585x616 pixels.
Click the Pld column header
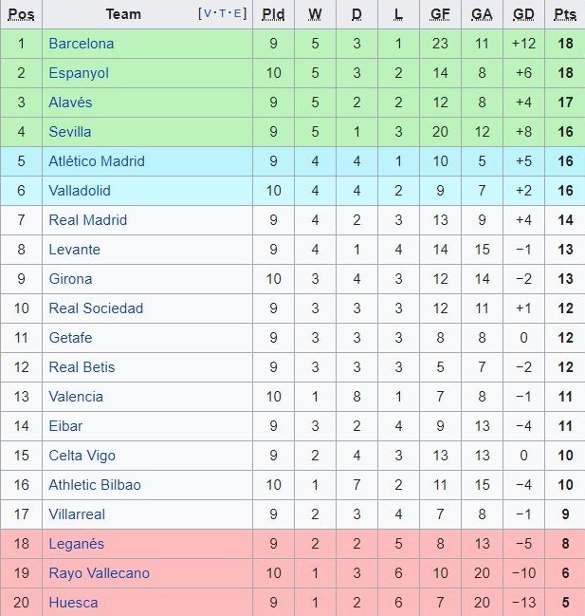coord(273,14)
